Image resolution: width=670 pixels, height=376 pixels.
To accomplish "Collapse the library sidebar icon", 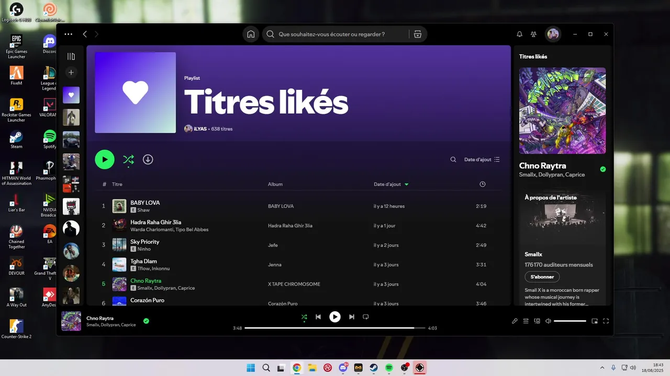I will 71,56.
